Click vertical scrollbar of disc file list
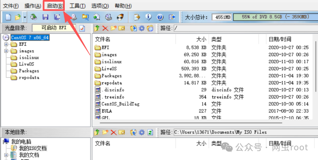Screen dimensions: 318x160 [316, 66]
